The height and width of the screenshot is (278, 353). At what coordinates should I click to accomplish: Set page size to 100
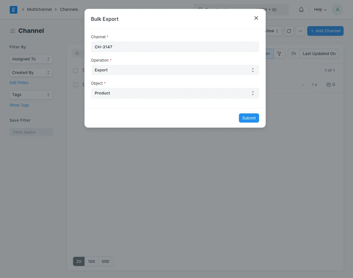91,261
